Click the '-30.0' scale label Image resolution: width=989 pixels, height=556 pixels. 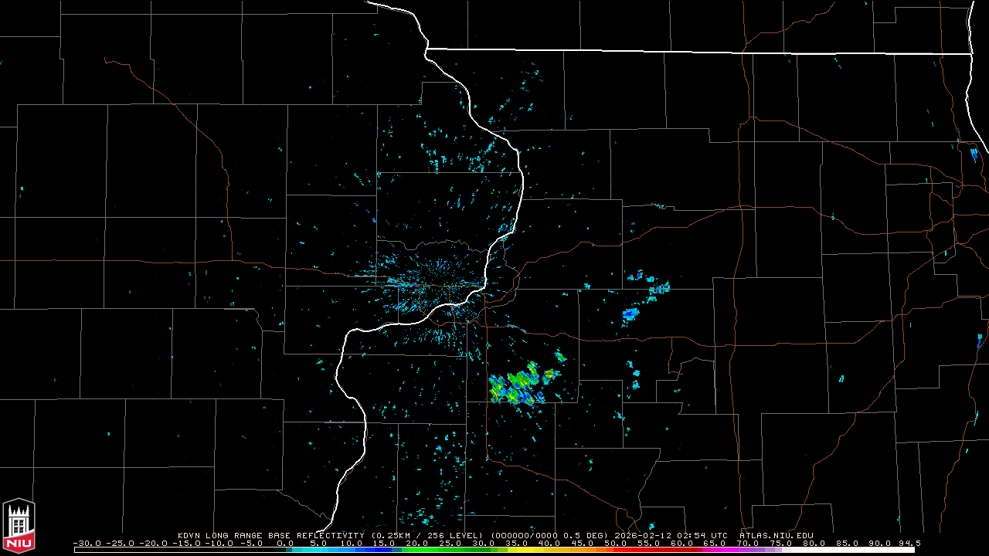click(x=87, y=543)
